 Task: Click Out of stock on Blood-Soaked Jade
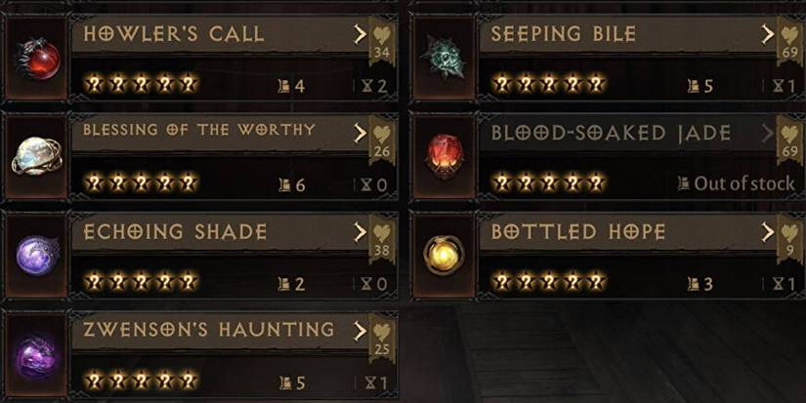pyautogui.click(x=736, y=183)
